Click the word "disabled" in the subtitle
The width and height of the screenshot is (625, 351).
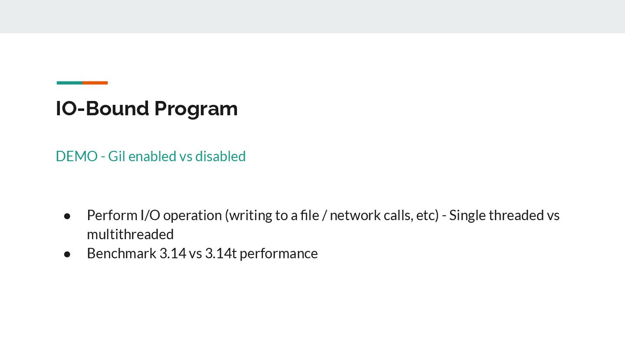point(220,156)
